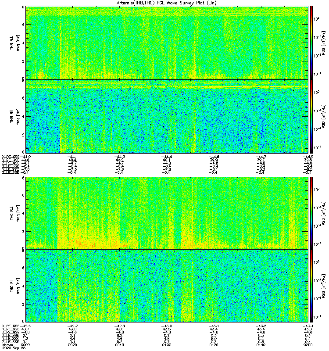Click the time tick label "0100"
Screen dimensions: 329x351
[167, 345]
